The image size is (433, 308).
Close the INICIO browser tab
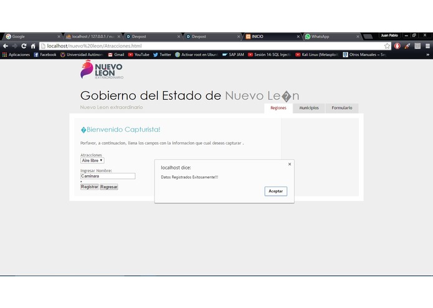298,36
